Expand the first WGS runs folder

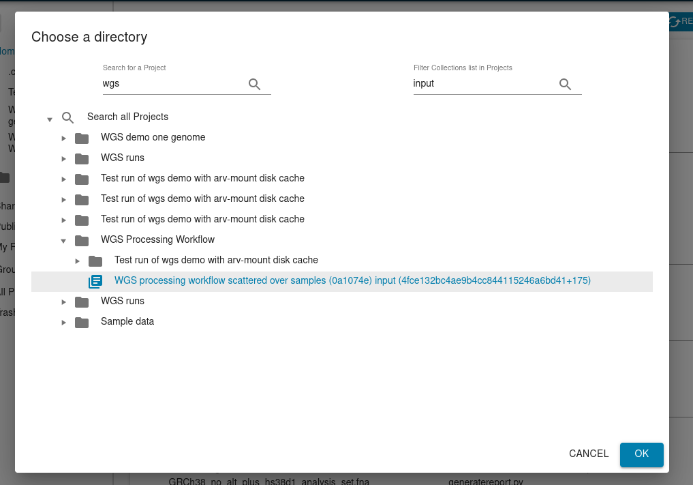(63, 159)
